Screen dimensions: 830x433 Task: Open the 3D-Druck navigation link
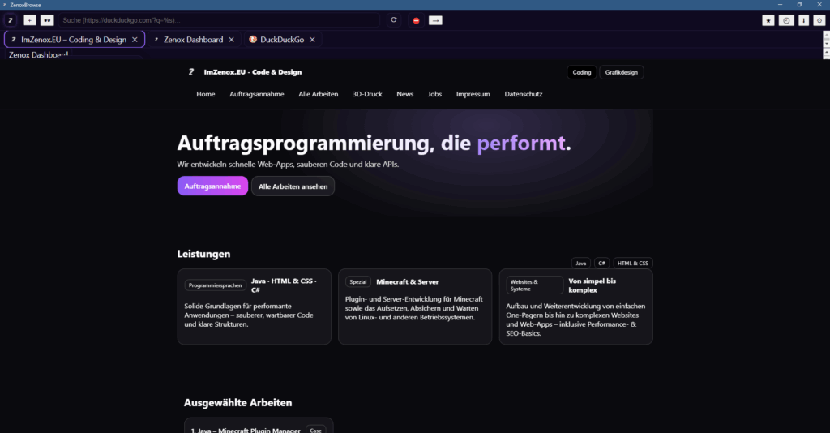coord(367,94)
